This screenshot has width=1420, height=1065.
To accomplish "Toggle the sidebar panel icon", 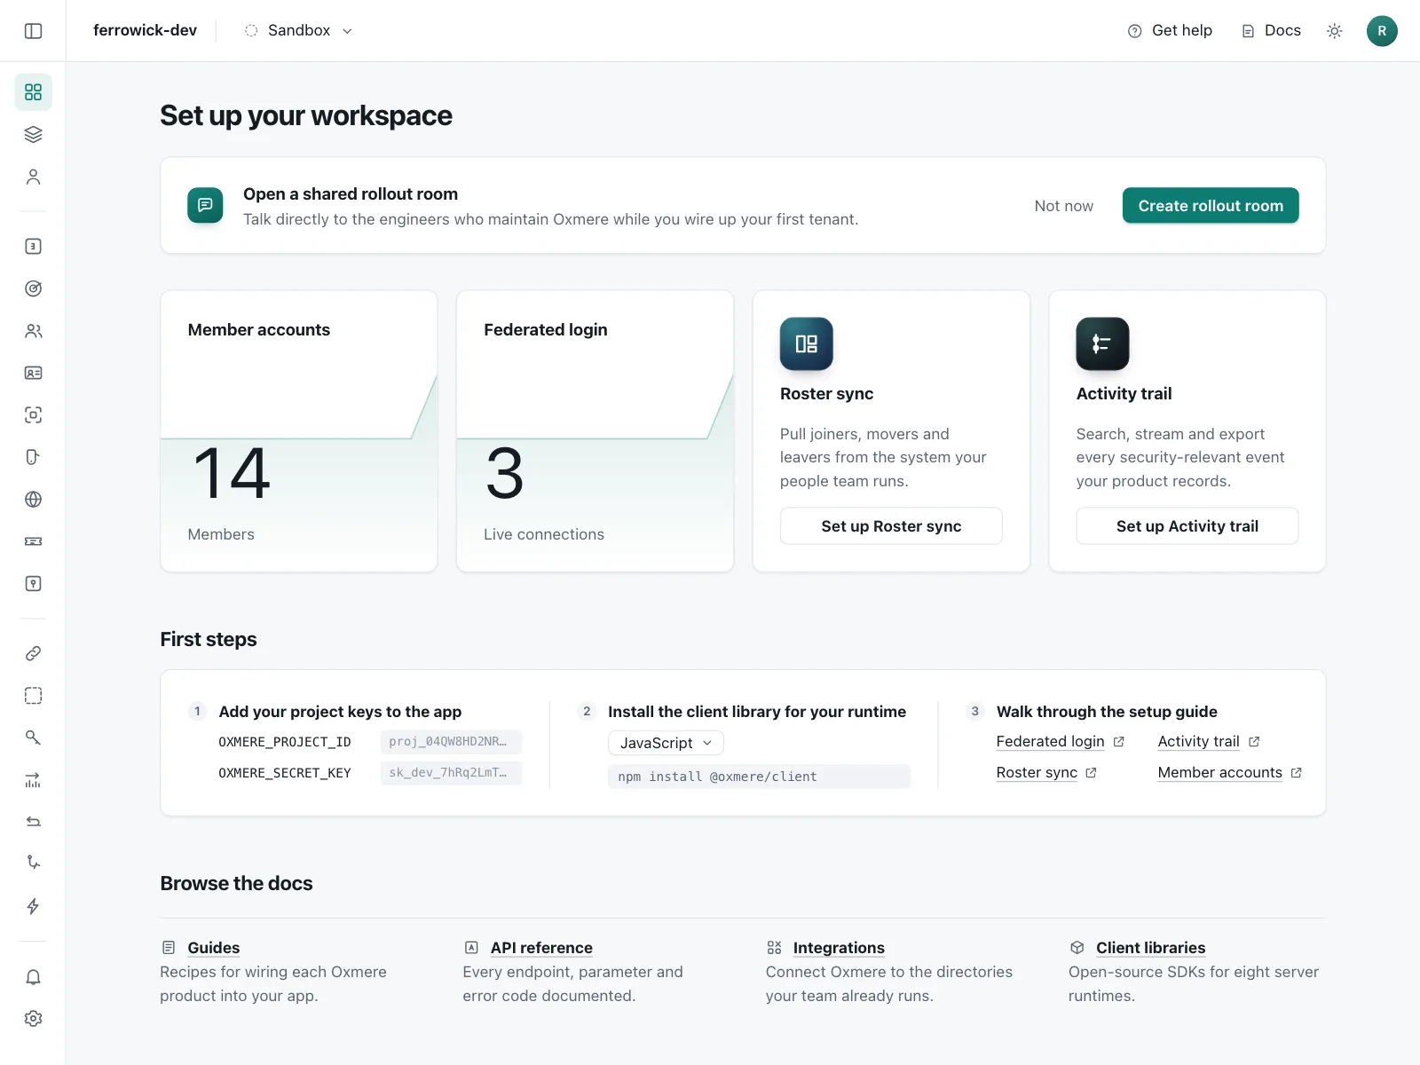I will pos(33,31).
